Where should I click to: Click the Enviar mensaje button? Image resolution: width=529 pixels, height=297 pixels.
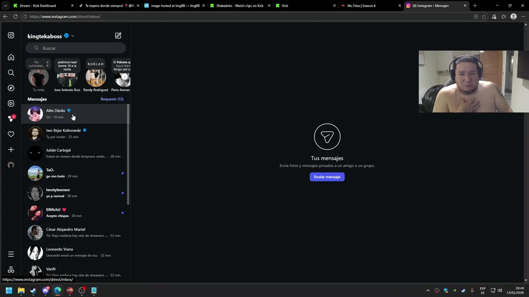coord(327,177)
